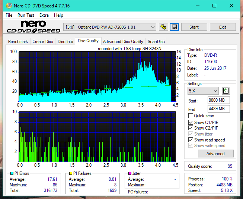Click PI Errors total 316173
This screenshot has height=199, width=243.
pyautogui.click(x=51, y=190)
